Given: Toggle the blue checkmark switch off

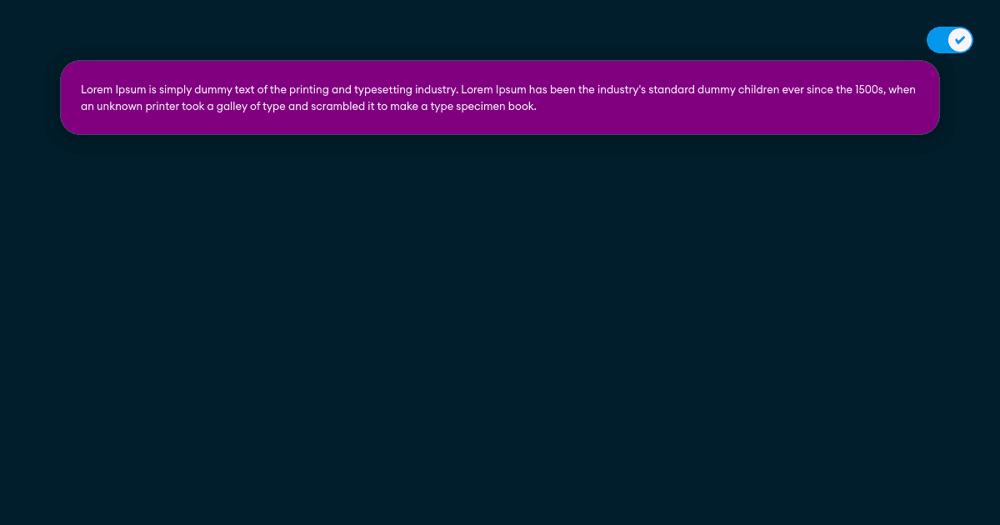Looking at the screenshot, I should pyautogui.click(x=950, y=40).
